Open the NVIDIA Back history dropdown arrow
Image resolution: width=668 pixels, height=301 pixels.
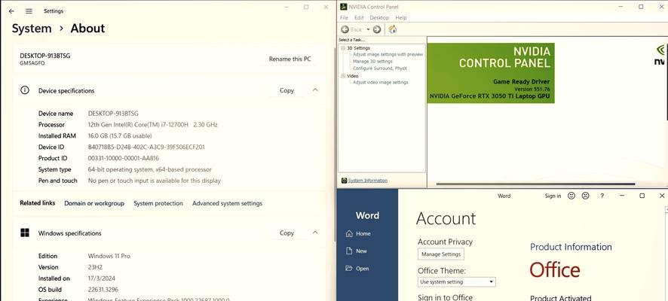coord(368,29)
